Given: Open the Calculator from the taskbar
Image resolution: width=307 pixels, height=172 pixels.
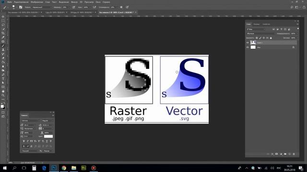Looking at the screenshot, I should [34, 168].
